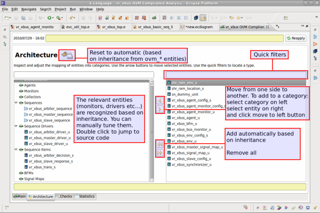Switch to the vr_xbus_top.e editor tab

click(114, 27)
